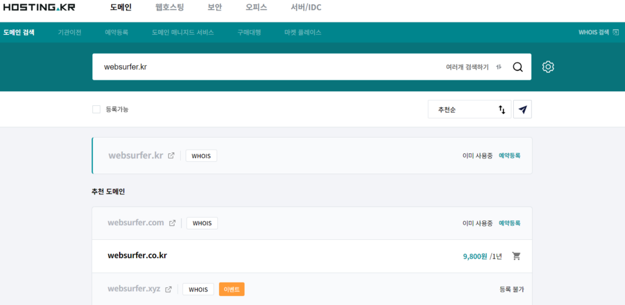Click the 여러개 검색하기 swap arrows icon
Viewport: 625px width, 305px height.
click(498, 67)
